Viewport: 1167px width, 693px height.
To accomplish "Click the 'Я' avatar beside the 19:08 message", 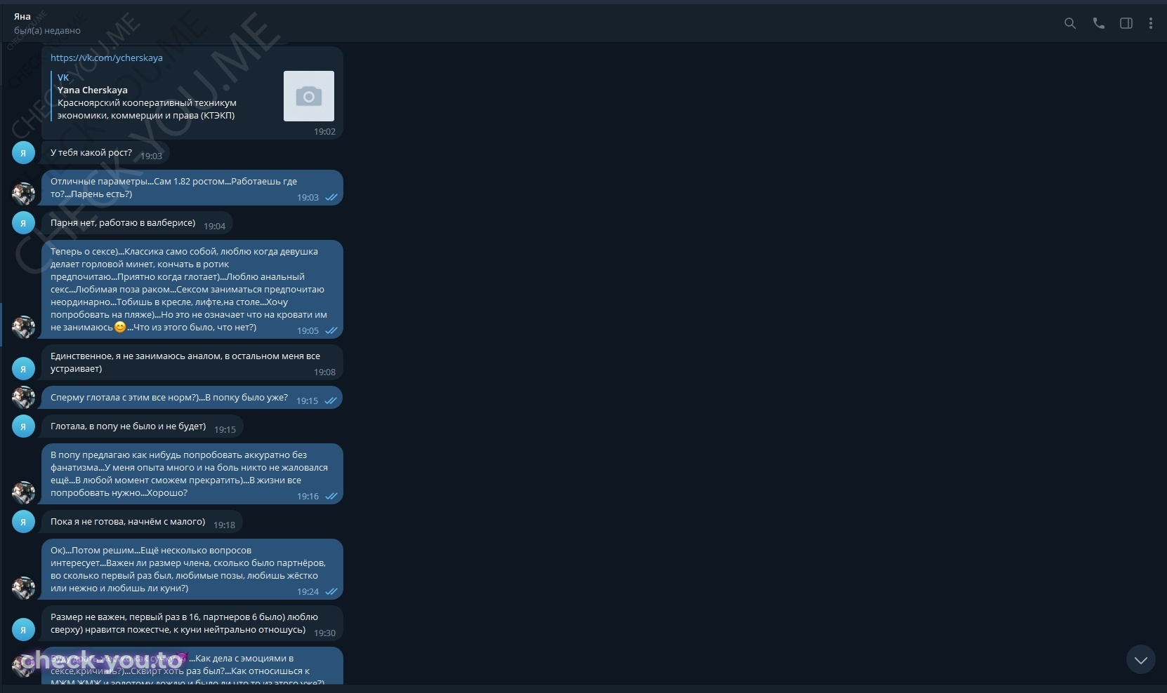I will 23,368.
